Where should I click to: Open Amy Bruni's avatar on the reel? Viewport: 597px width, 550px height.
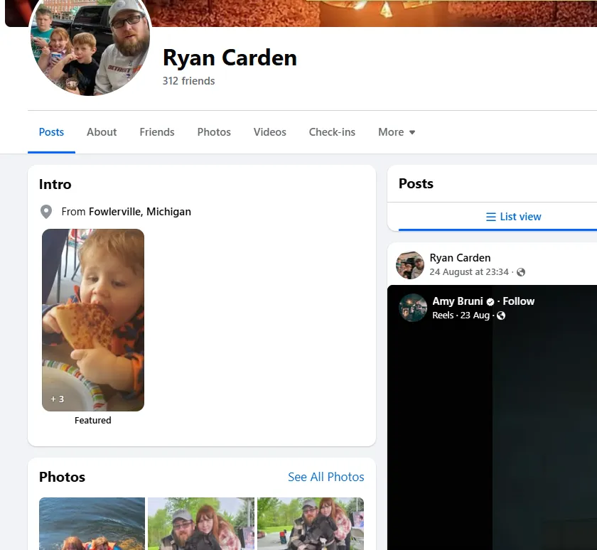[413, 308]
